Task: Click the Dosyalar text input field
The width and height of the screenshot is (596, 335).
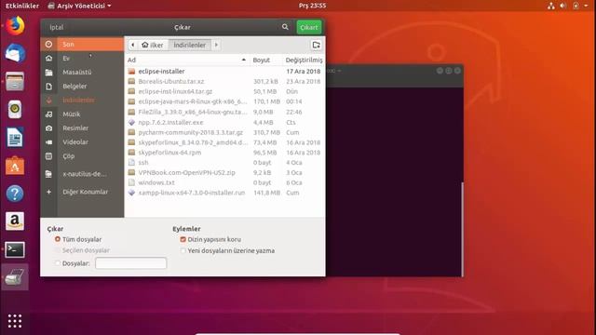Action: click(x=130, y=263)
